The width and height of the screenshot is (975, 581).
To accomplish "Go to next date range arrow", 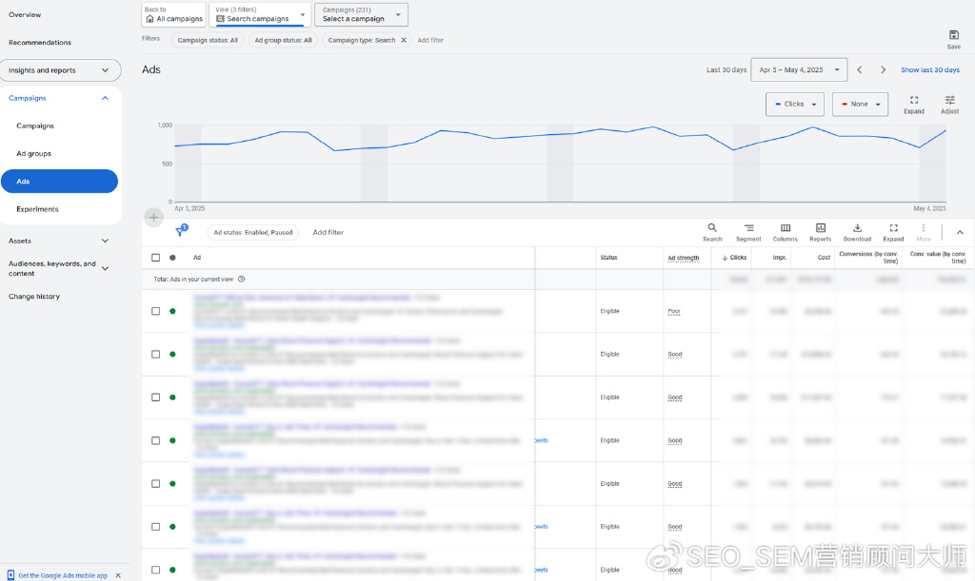I will [x=883, y=70].
